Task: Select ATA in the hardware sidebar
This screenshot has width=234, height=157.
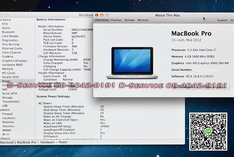Action: pos(5,24)
